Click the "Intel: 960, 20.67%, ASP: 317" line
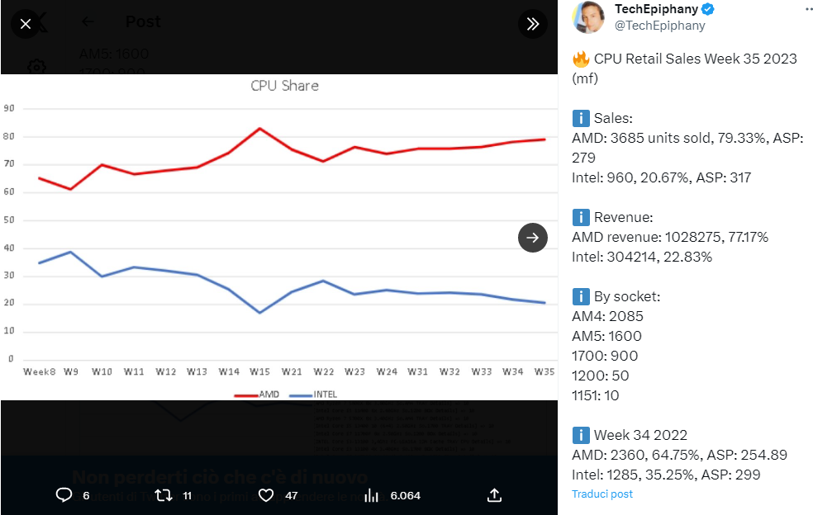The width and height of the screenshot is (813, 515). point(662,177)
